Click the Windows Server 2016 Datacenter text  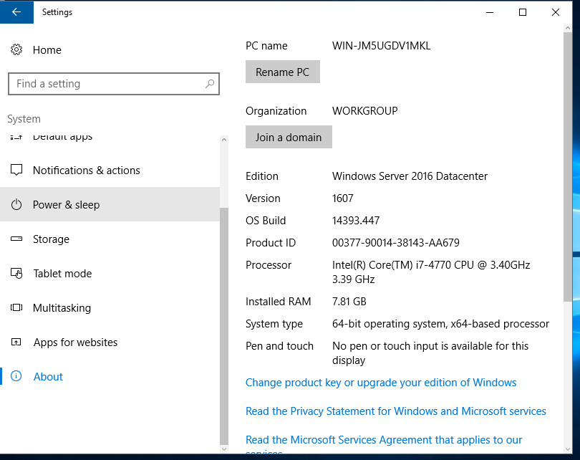(410, 176)
